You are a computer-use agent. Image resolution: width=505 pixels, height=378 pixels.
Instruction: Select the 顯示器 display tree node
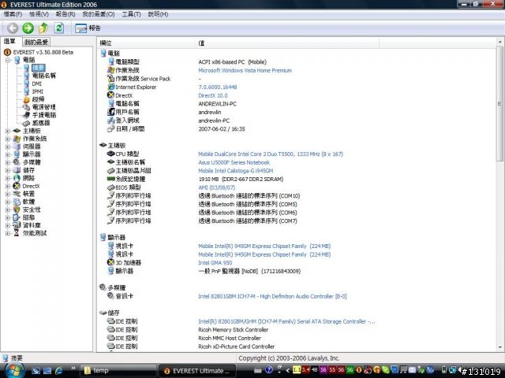coord(32,154)
